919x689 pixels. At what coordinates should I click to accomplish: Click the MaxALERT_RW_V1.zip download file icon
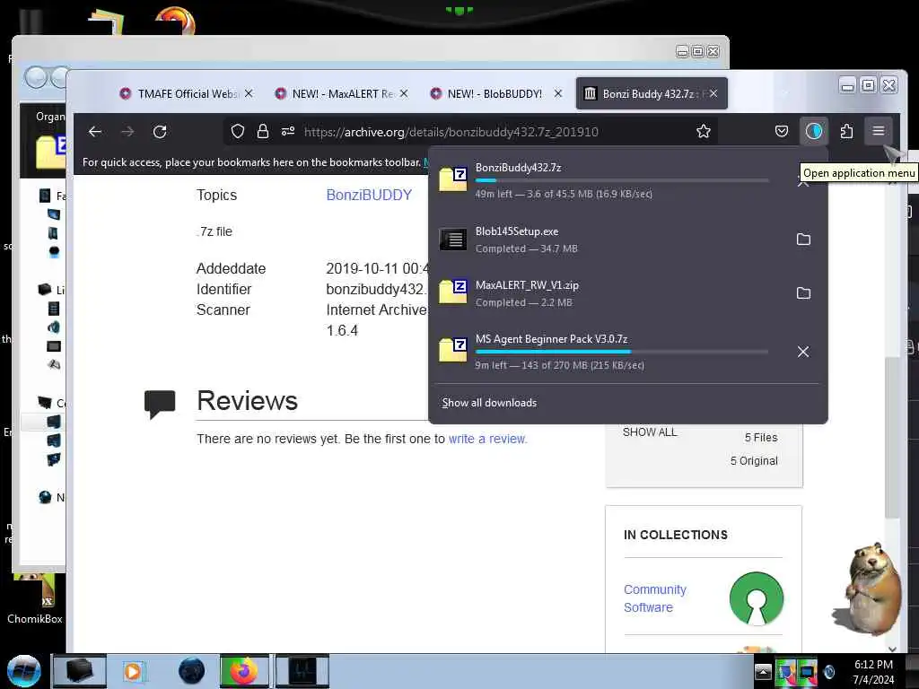point(453,292)
